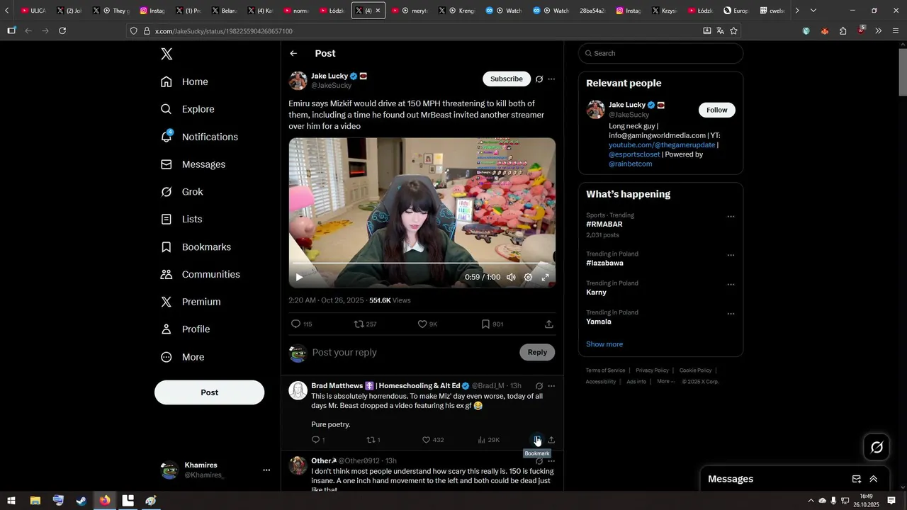The image size is (907, 510).
Task: Open Explore in the sidebar
Action: pos(187,109)
